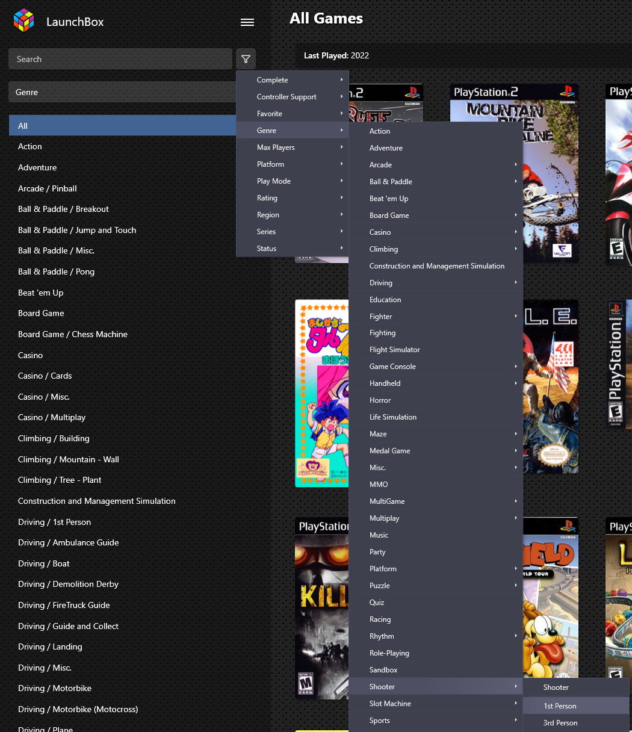Click the LaunchBox cube logo
The image size is (632, 732).
tap(23, 21)
